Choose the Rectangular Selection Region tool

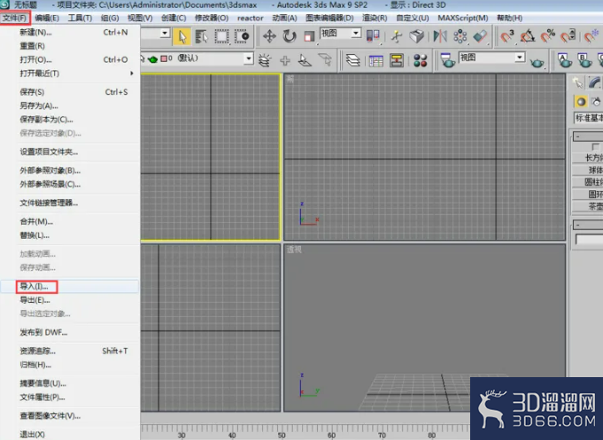coord(221,37)
